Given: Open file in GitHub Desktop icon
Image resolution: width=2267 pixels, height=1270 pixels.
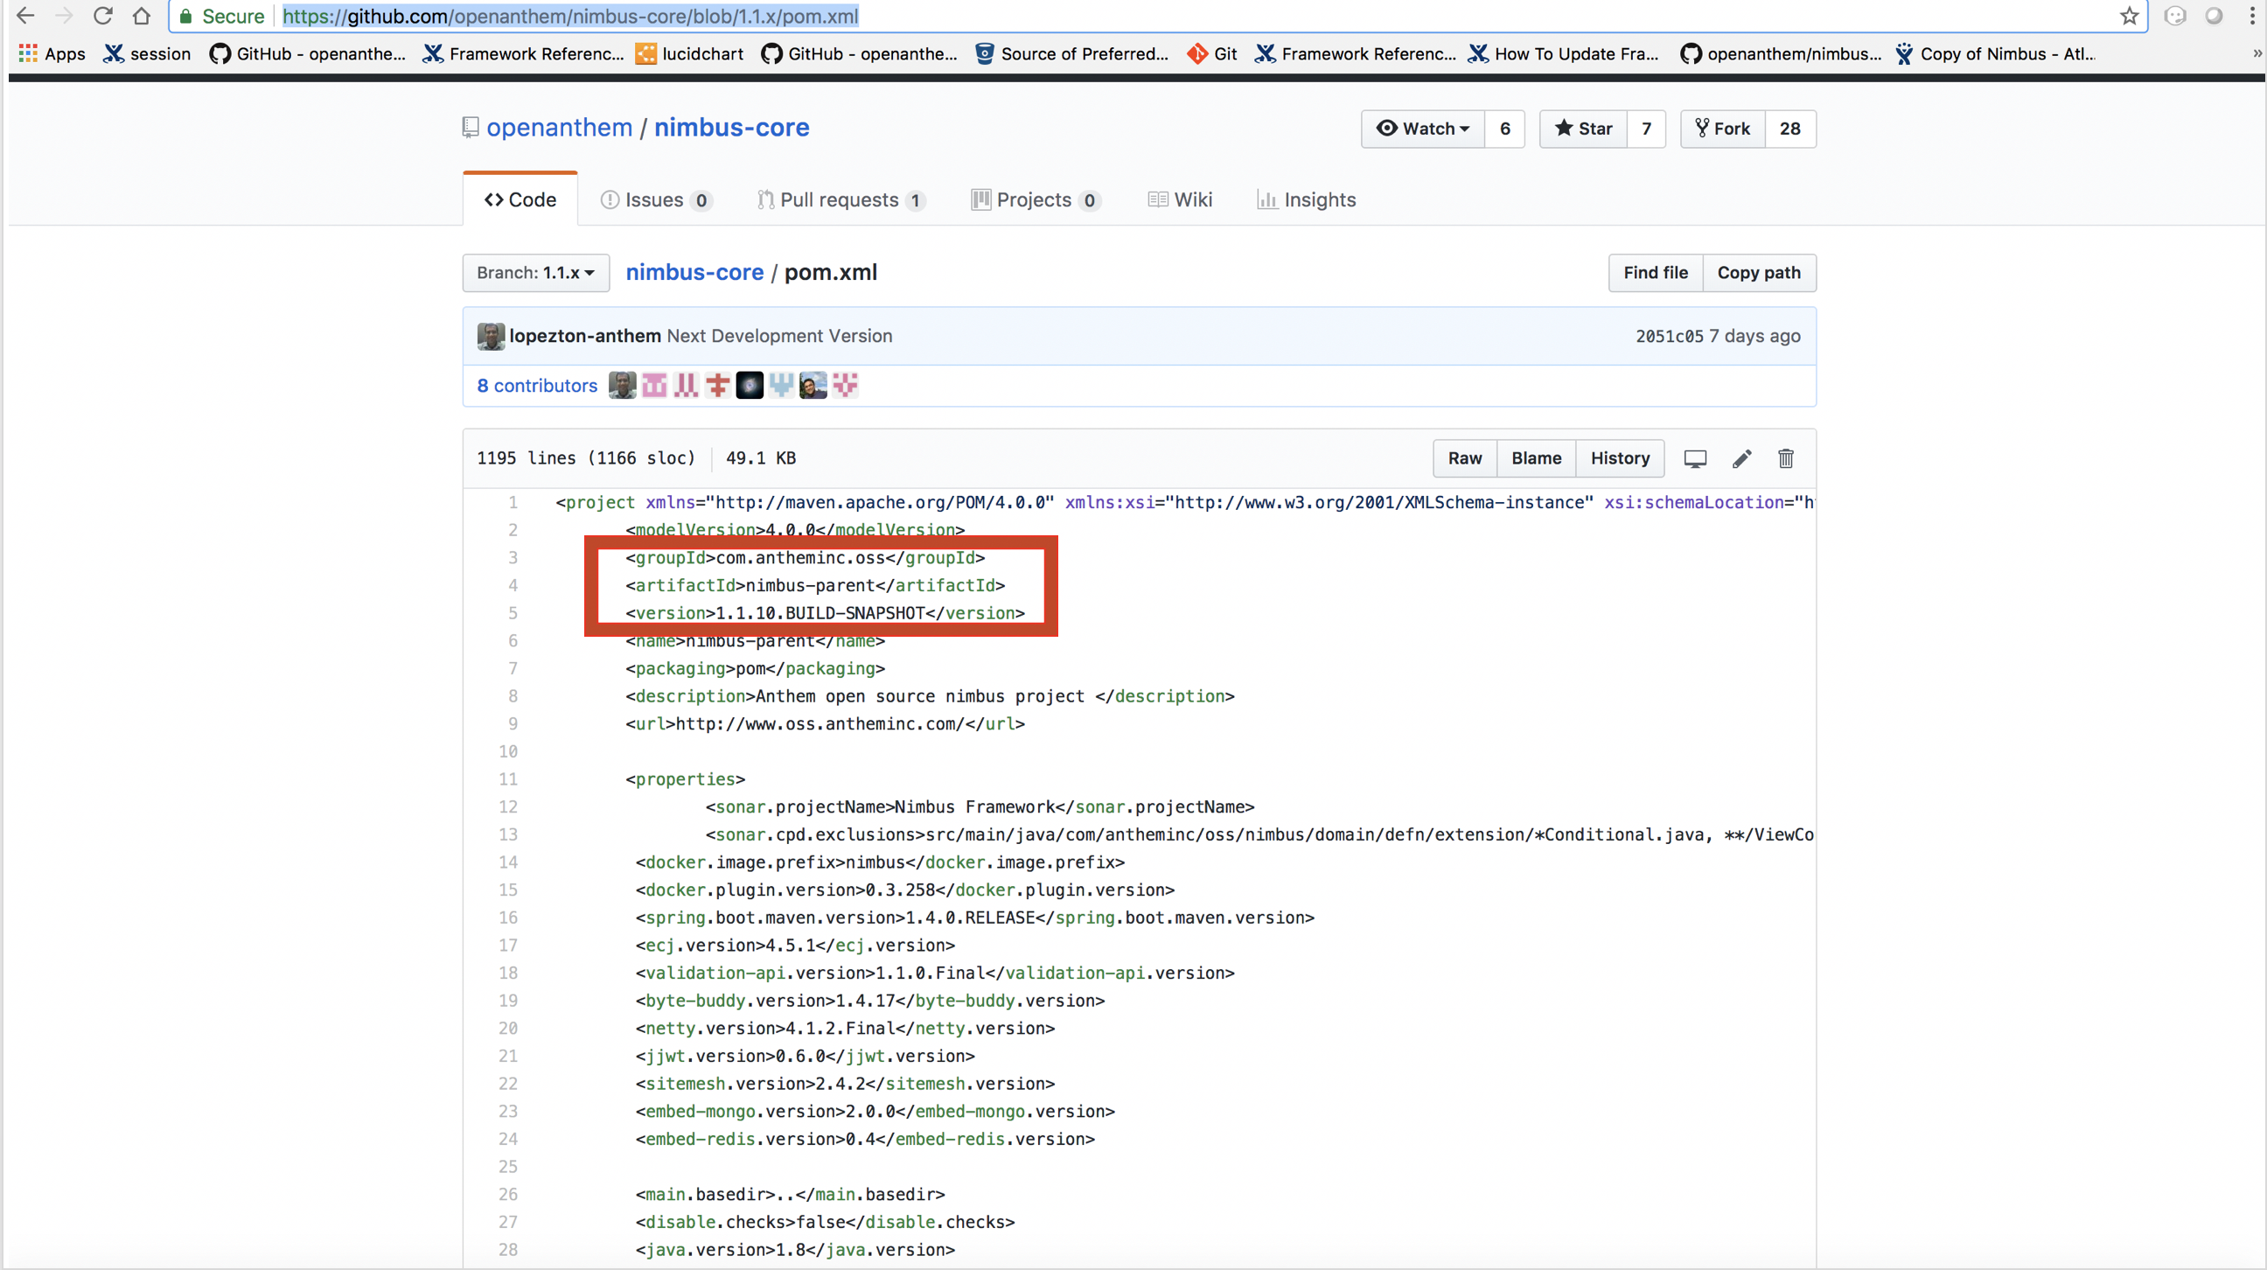Looking at the screenshot, I should pos(1695,458).
